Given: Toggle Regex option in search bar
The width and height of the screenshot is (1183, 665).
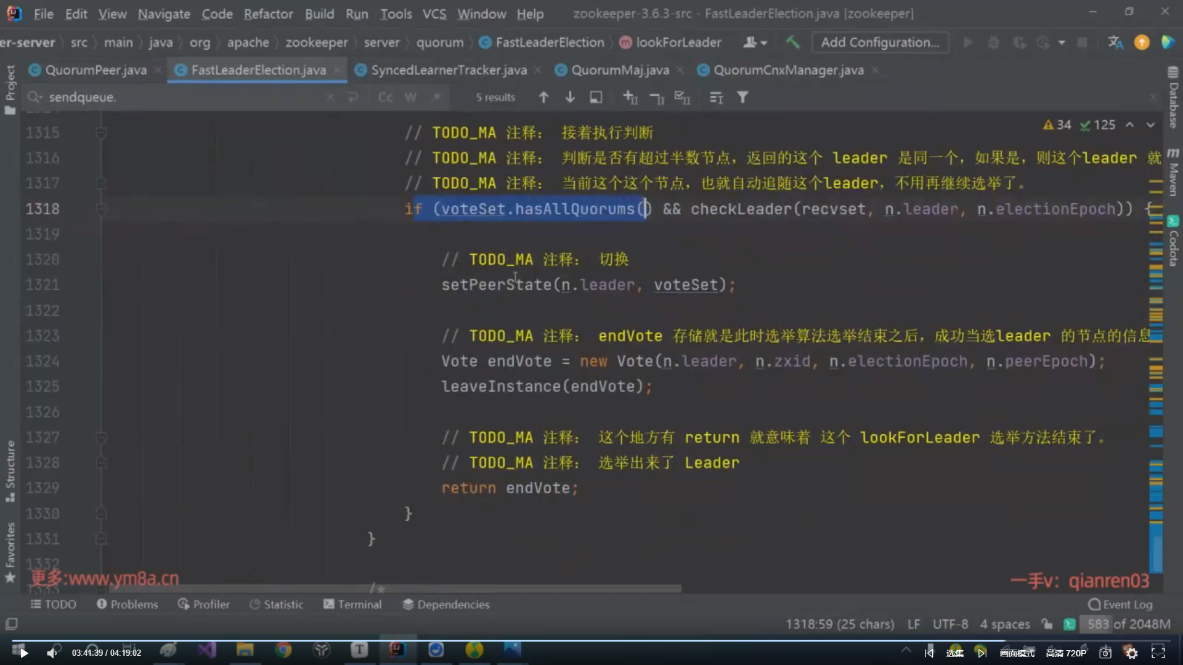Looking at the screenshot, I should [436, 97].
